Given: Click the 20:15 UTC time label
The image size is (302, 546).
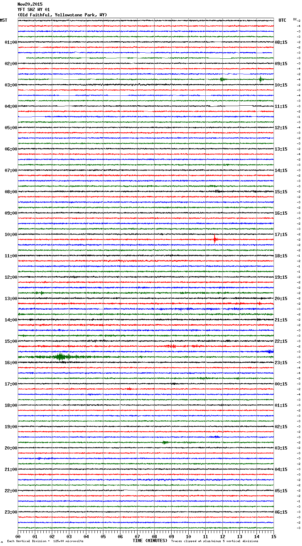Looking at the screenshot, I should 281,299.
